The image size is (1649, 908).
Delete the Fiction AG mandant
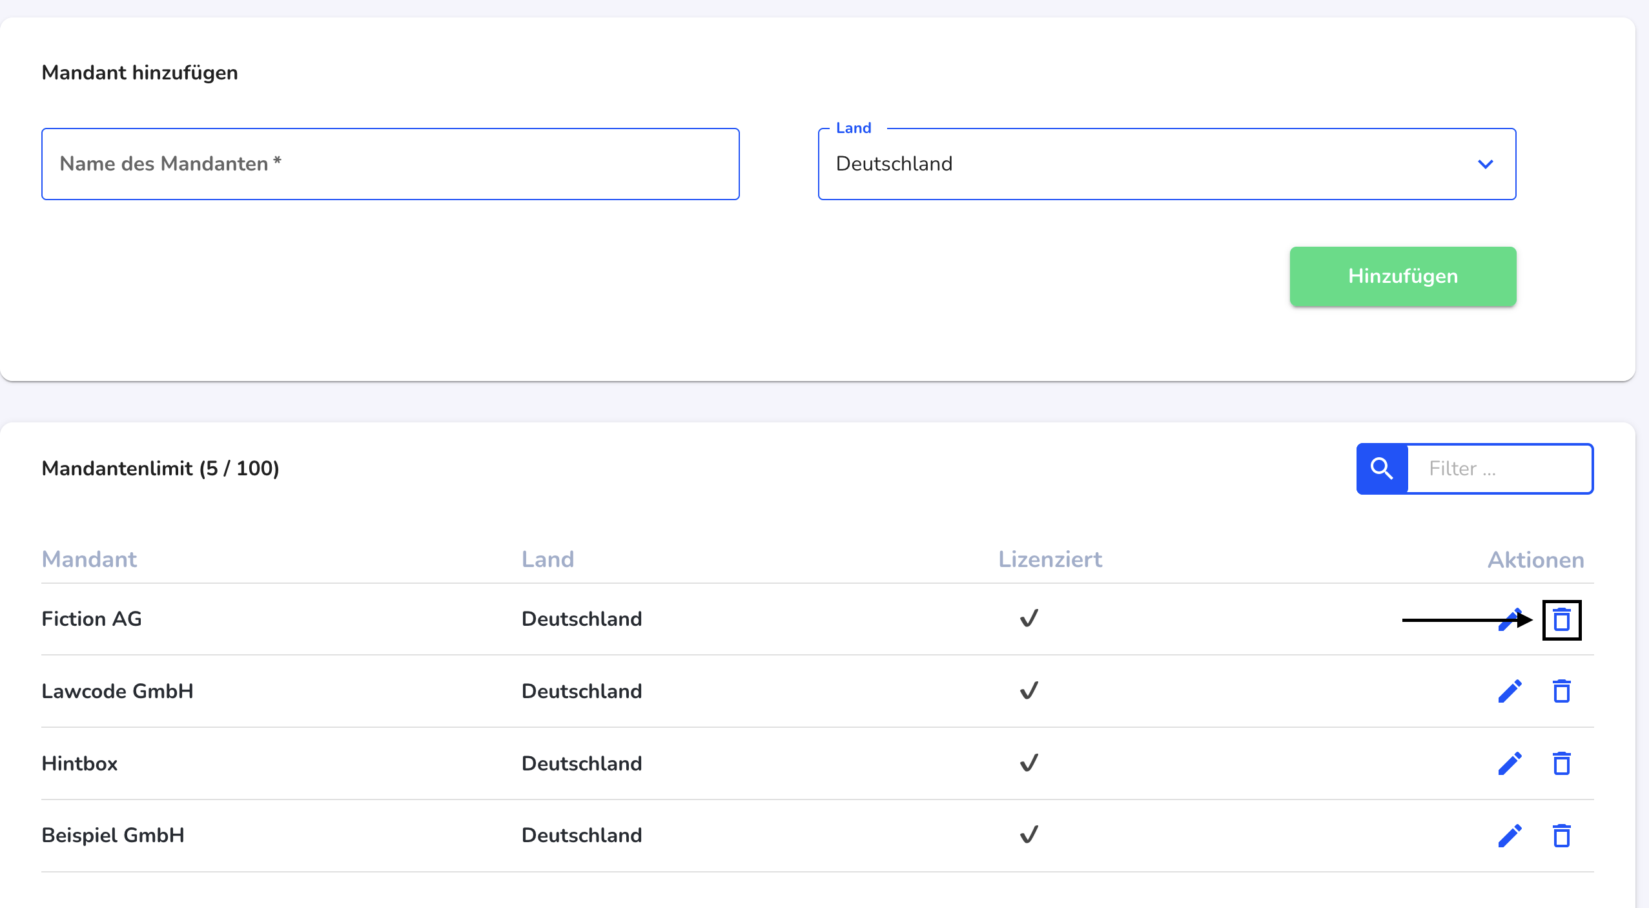click(x=1562, y=619)
